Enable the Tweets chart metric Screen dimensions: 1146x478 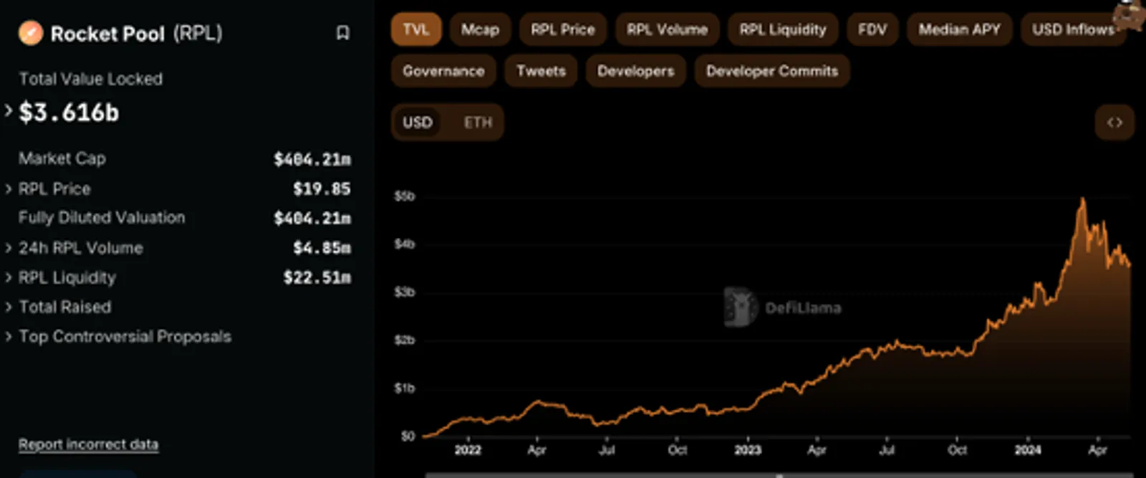(x=541, y=71)
